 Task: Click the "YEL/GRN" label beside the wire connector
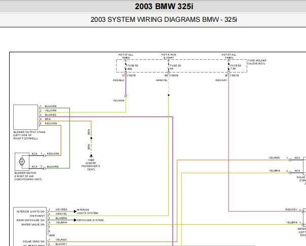(x=119, y=100)
